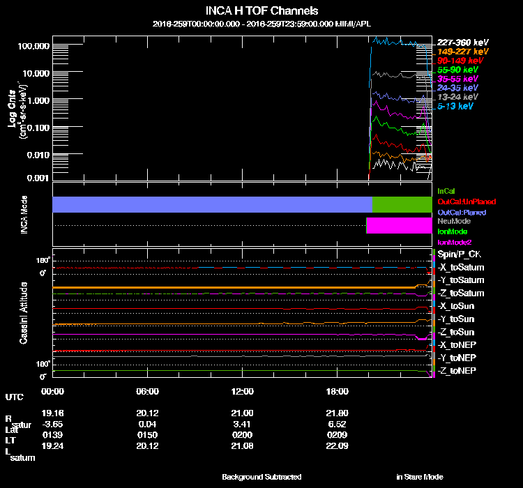The width and height of the screenshot is (523, 488).
Task: Select the 35-55 keV channel label
Action: point(457,79)
